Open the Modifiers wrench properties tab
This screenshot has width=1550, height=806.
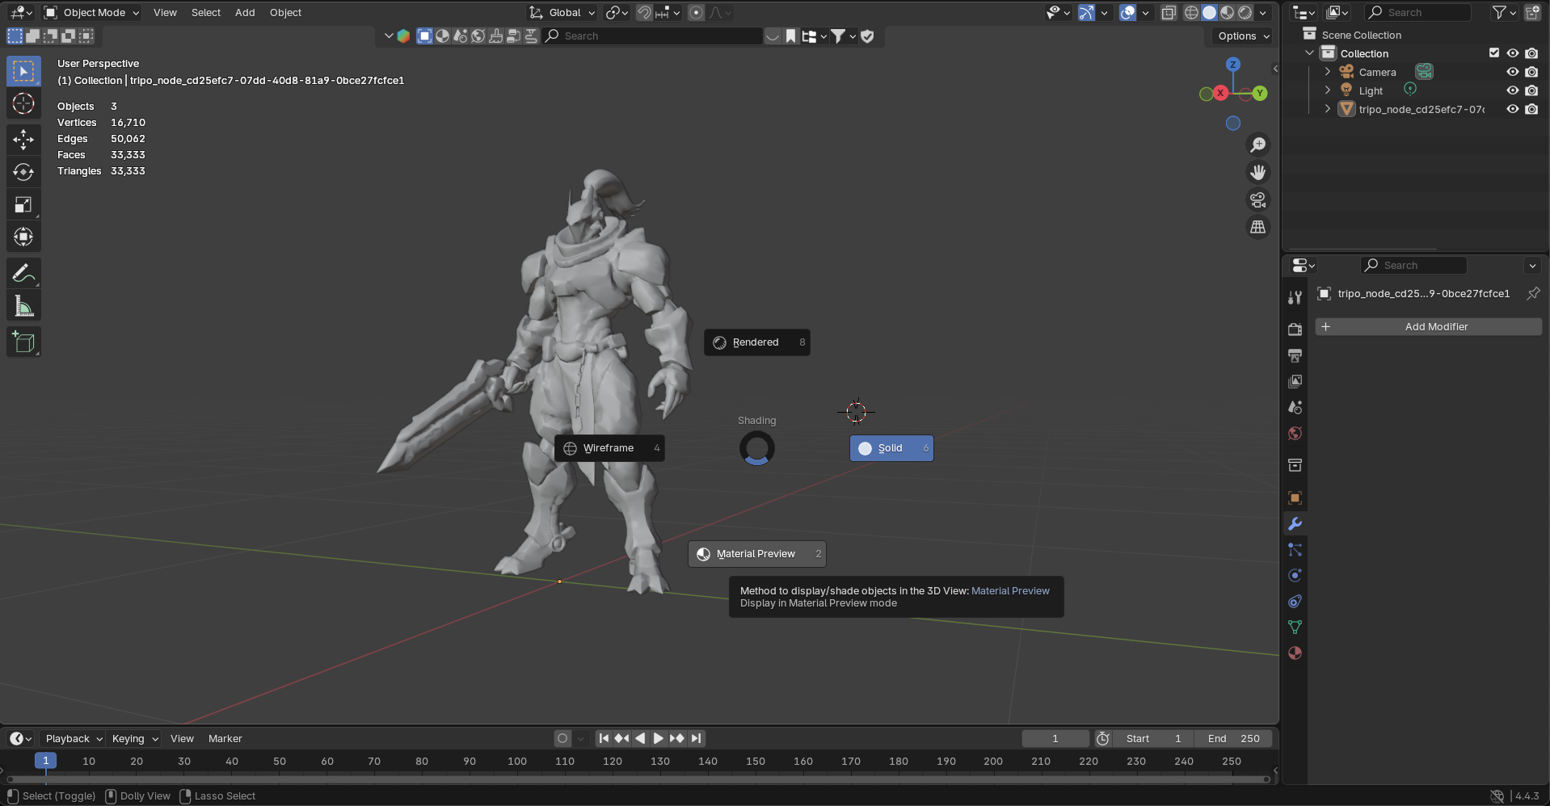pos(1295,524)
